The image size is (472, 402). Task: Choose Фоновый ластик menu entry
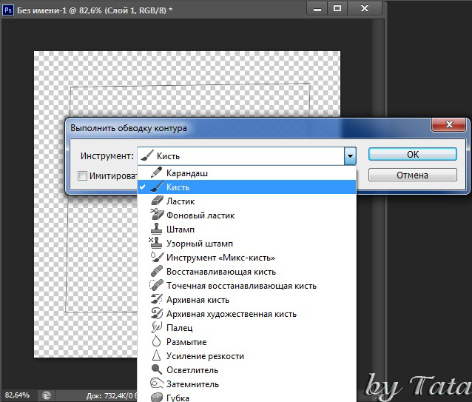246,215
